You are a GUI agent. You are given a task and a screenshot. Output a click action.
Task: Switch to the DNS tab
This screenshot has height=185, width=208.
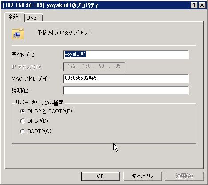click(33, 18)
